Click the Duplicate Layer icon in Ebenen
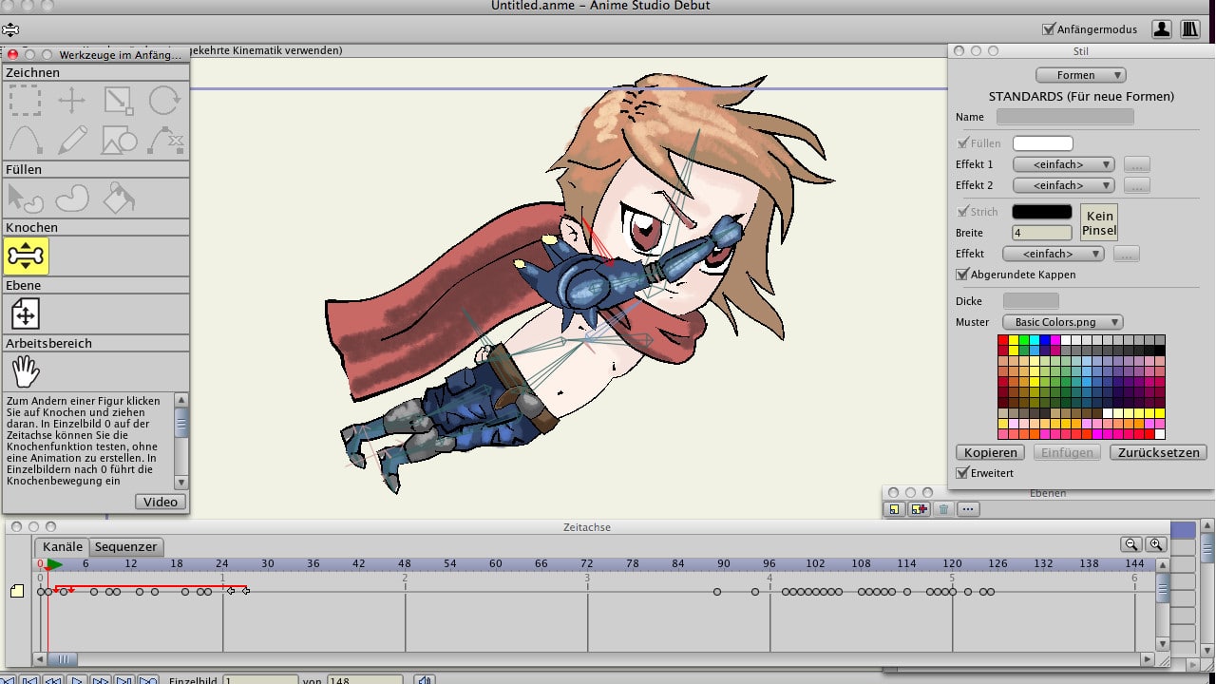Image resolution: width=1216 pixels, height=684 pixels. tap(919, 509)
